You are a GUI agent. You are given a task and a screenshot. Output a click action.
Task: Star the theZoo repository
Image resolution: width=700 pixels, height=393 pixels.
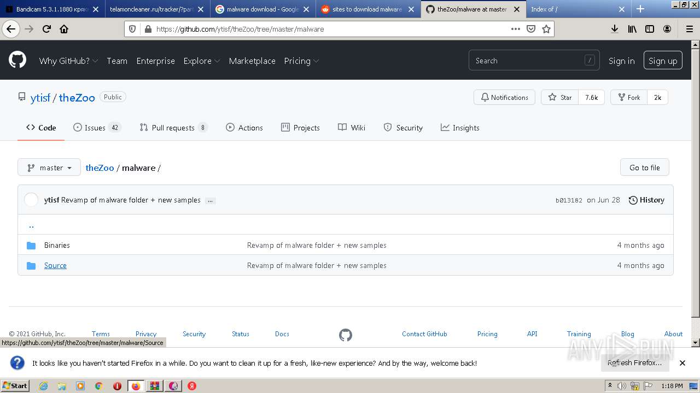pyautogui.click(x=559, y=97)
